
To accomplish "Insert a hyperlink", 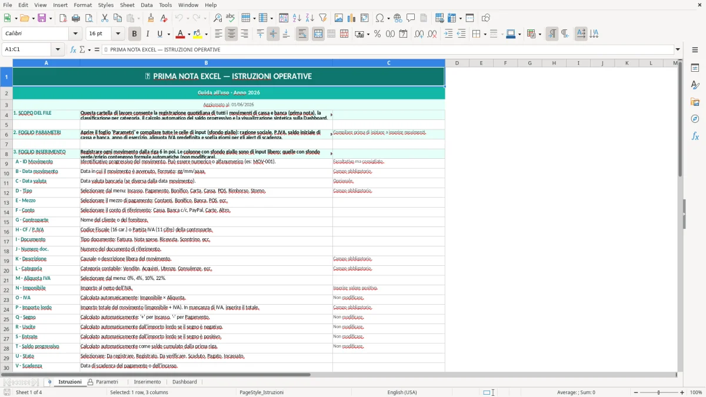I will (398, 18).
